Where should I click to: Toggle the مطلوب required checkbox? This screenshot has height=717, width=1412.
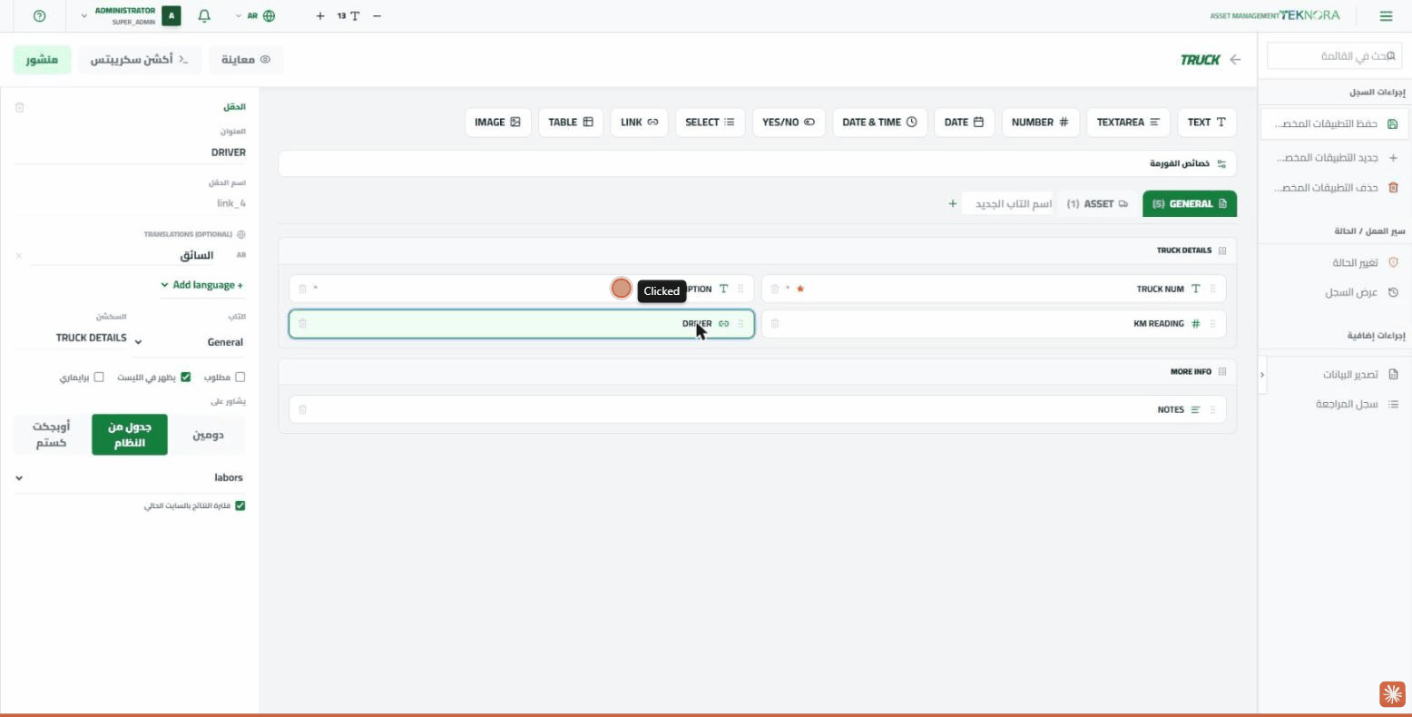240,377
